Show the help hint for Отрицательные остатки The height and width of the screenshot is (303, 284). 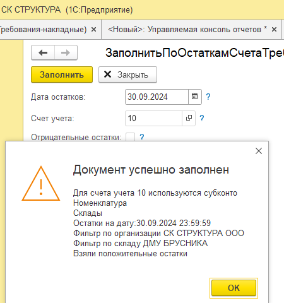click(x=142, y=137)
